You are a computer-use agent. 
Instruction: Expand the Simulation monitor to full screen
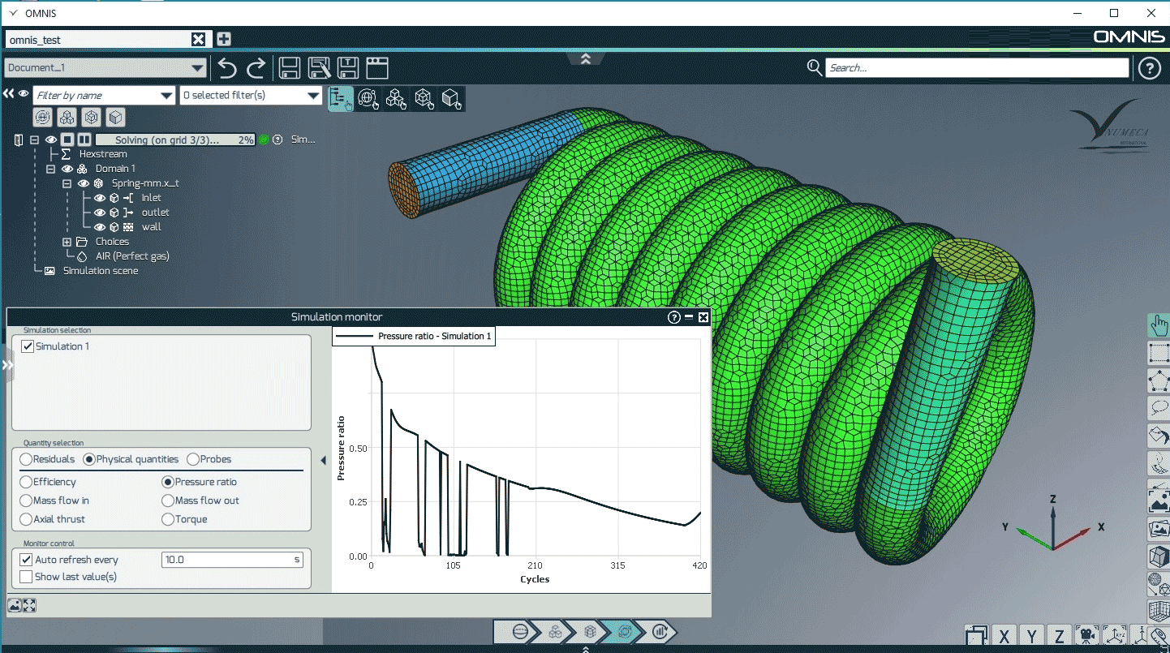pos(30,605)
